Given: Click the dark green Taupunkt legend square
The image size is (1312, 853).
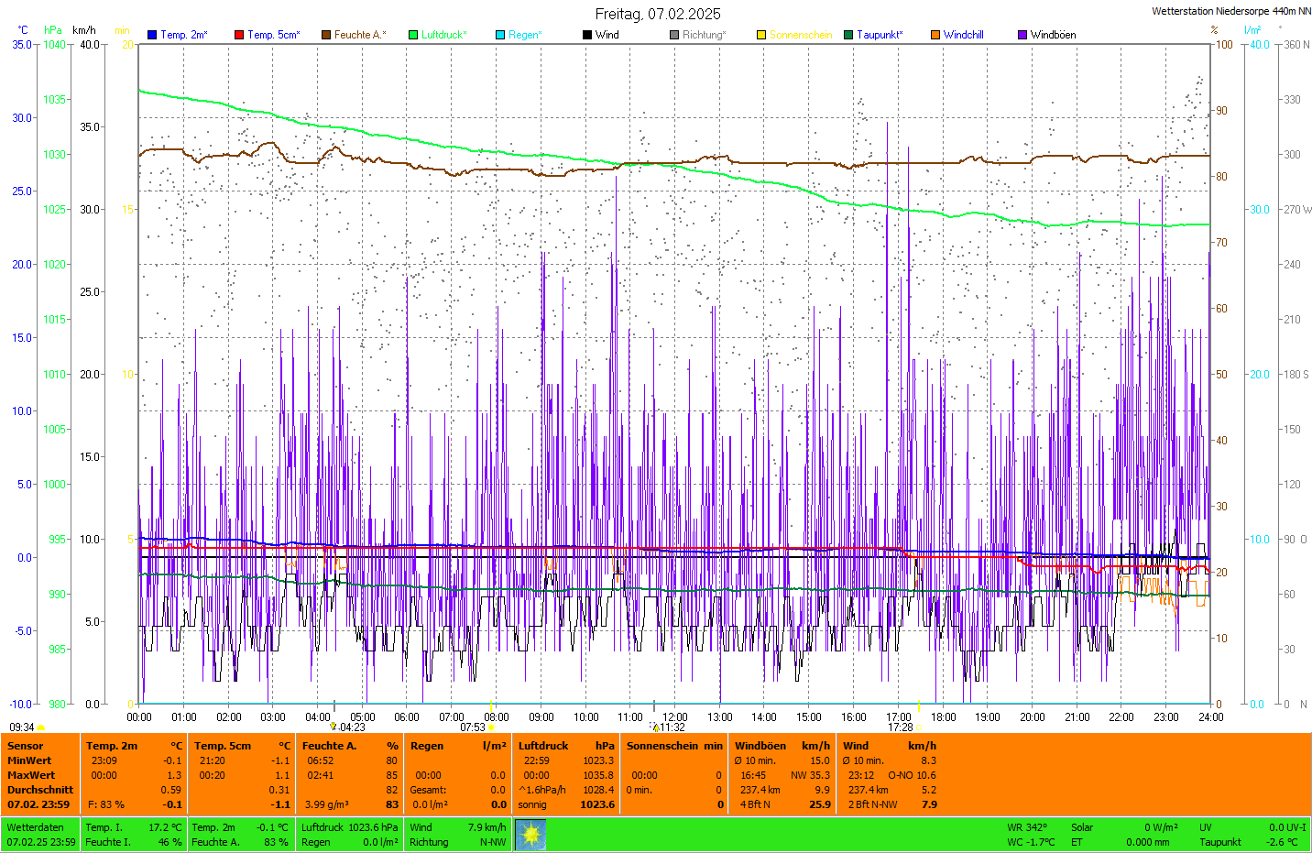Looking at the screenshot, I should 848,35.
